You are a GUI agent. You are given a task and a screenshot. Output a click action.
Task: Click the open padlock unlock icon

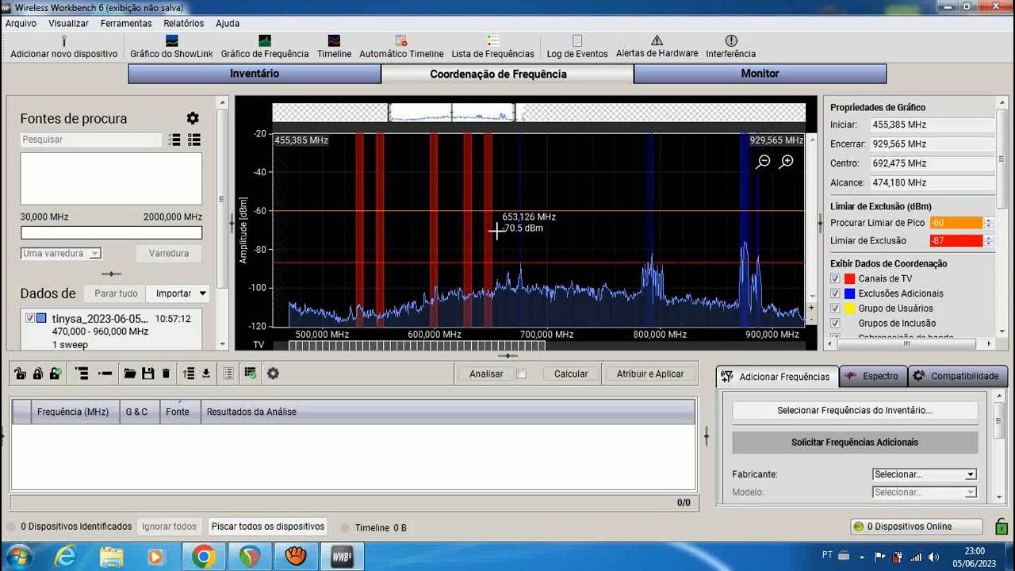[x=21, y=374]
